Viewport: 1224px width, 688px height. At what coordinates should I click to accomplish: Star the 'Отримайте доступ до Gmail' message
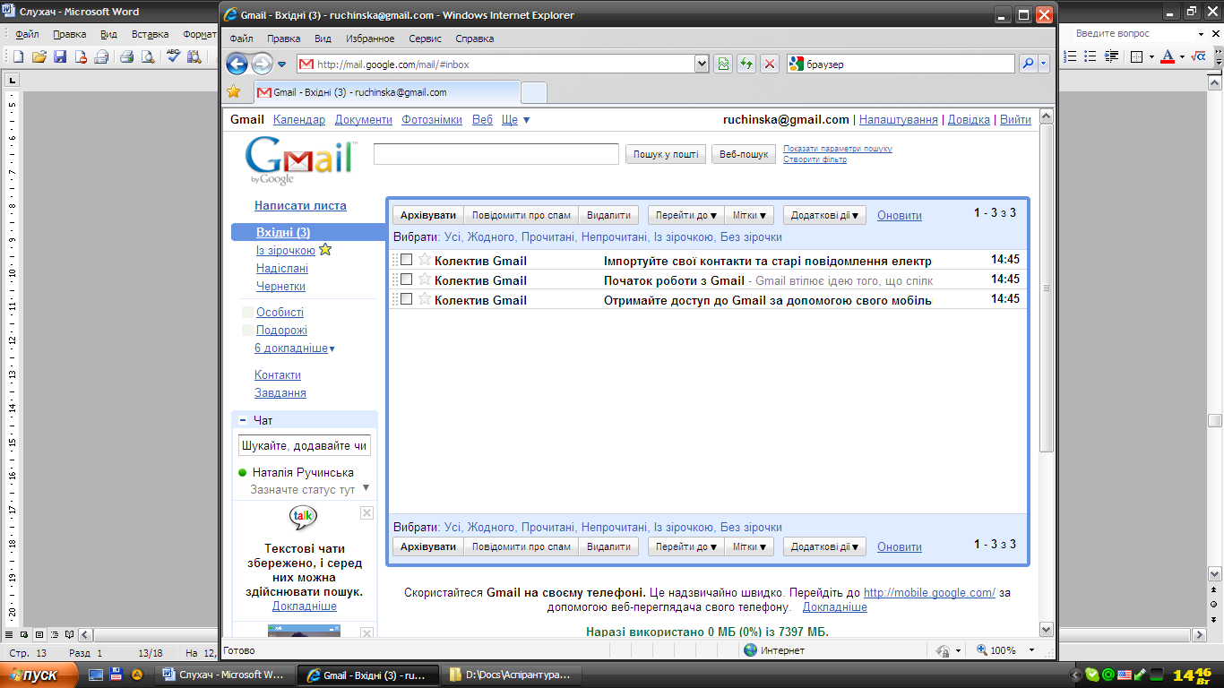pyautogui.click(x=425, y=299)
